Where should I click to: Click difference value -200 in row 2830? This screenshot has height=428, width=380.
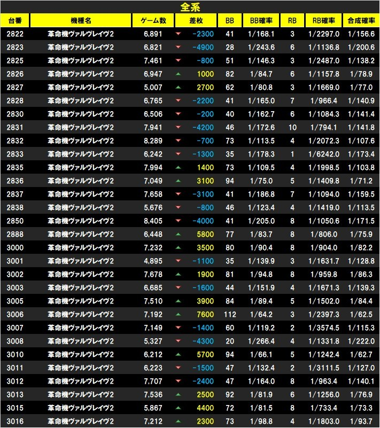(x=205, y=114)
